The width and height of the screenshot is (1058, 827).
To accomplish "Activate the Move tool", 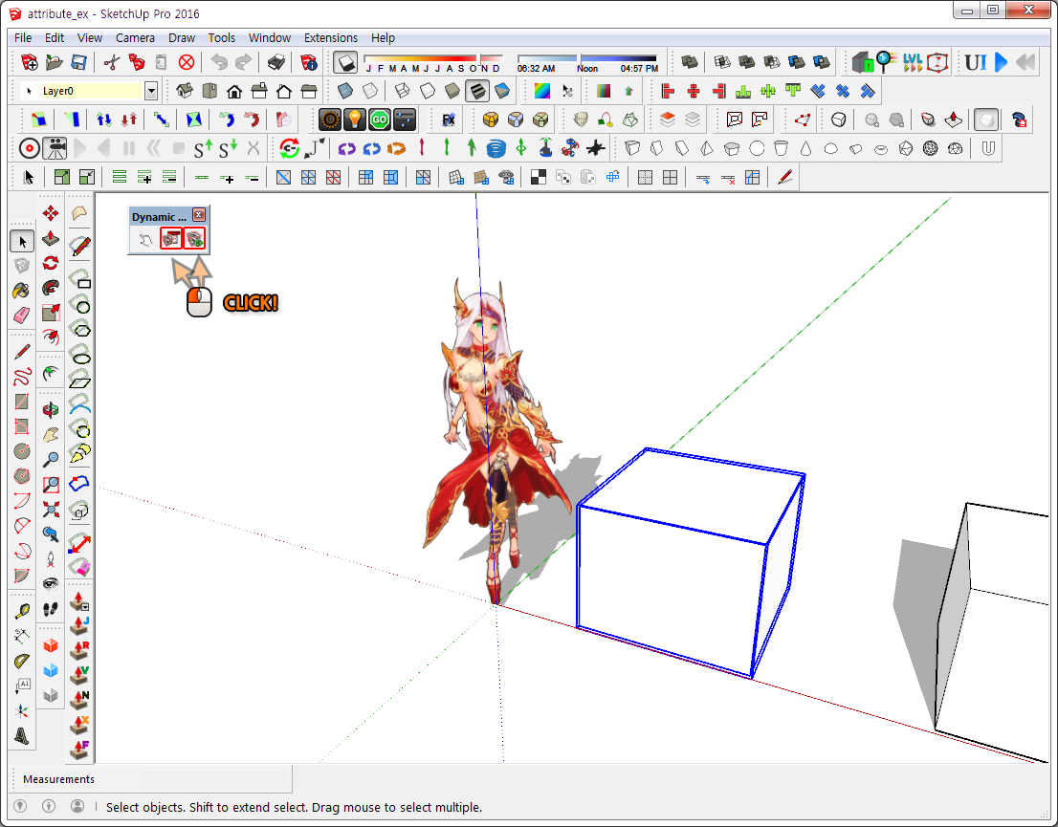I will tap(51, 214).
